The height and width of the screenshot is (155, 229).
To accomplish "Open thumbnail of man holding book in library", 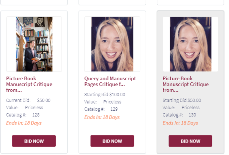I will coord(34,44).
